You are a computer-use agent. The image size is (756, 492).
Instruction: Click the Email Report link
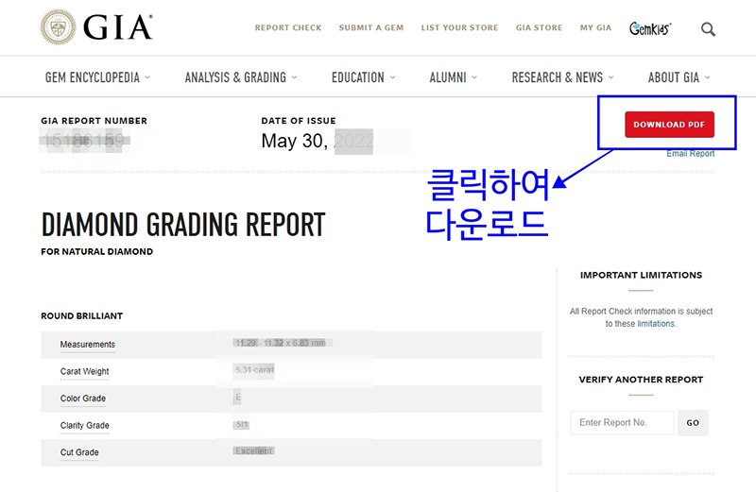tap(691, 154)
